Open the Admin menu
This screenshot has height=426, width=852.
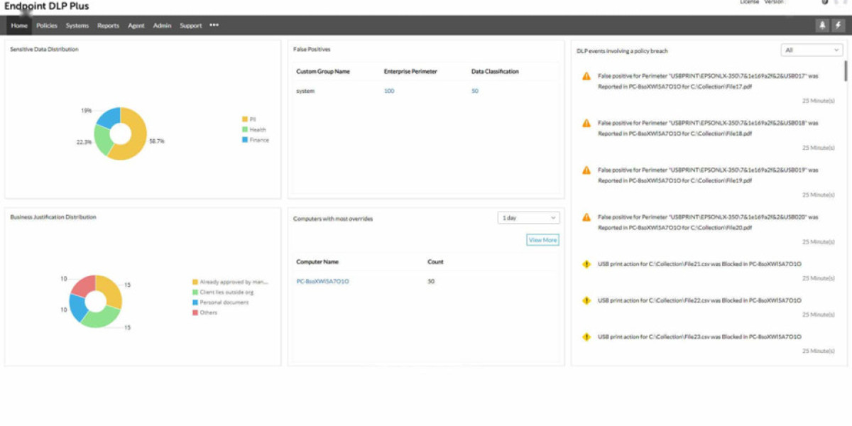pyautogui.click(x=162, y=26)
